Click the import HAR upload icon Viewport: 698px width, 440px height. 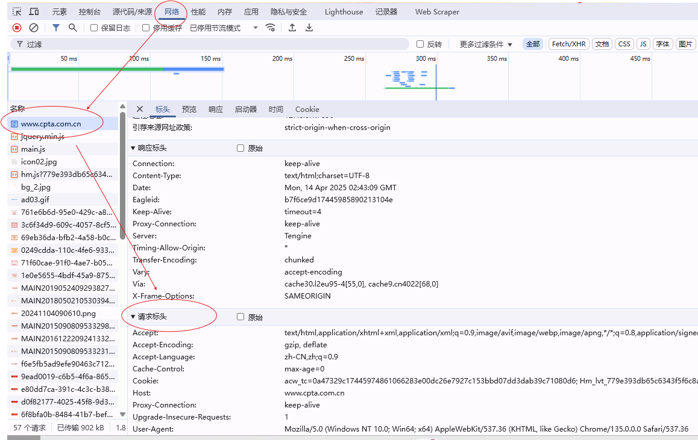[292, 28]
